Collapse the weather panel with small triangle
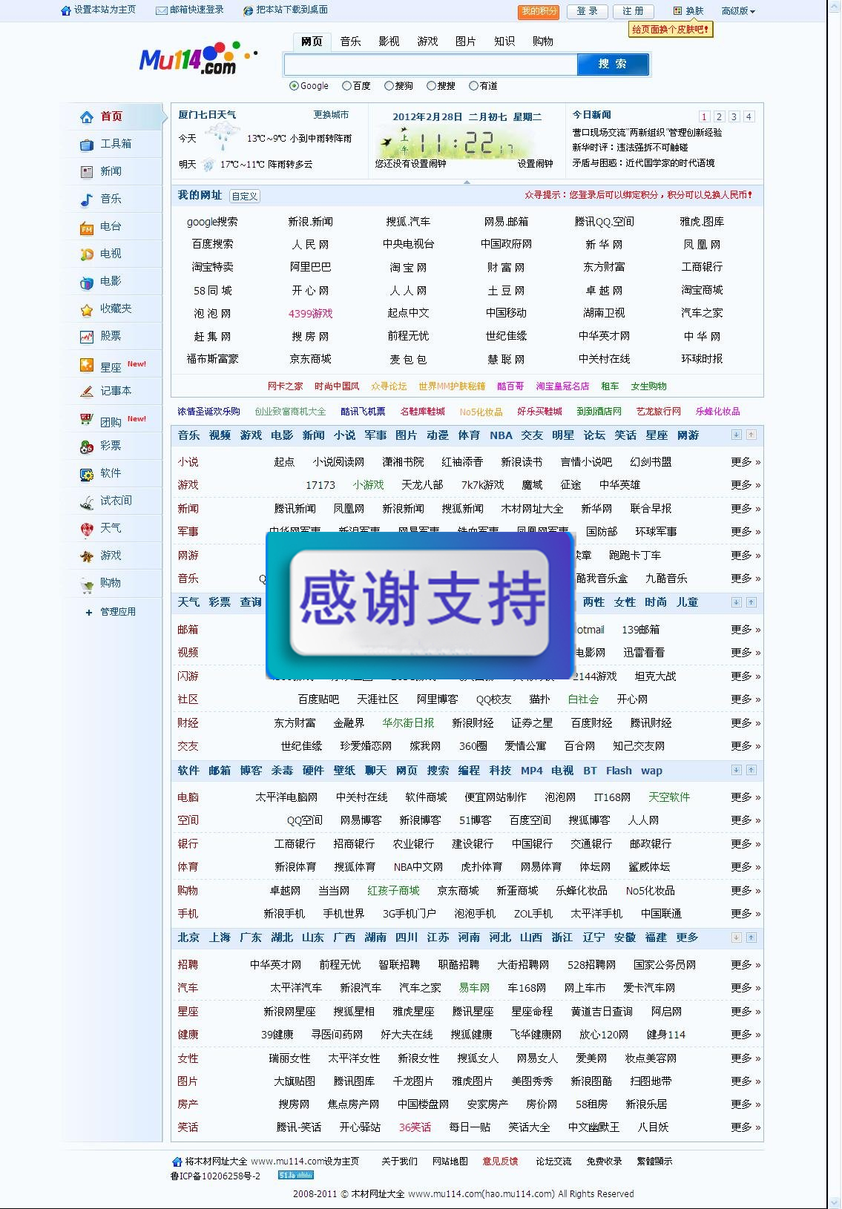This screenshot has width=842, height=1209. click(x=467, y=182)
